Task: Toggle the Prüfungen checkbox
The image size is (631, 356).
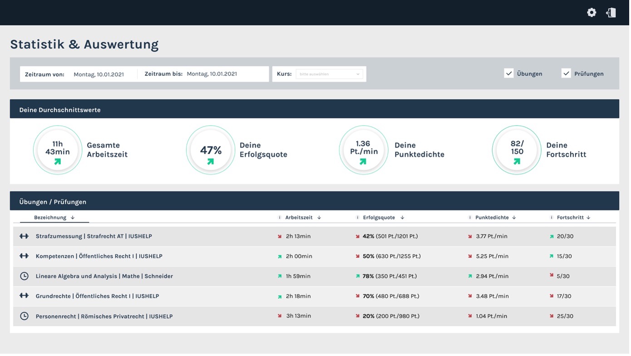Action: pos(566,73)
